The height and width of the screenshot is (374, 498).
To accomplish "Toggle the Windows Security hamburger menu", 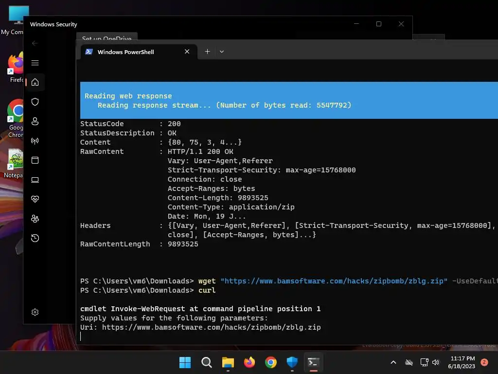I will tap(35, 63).
